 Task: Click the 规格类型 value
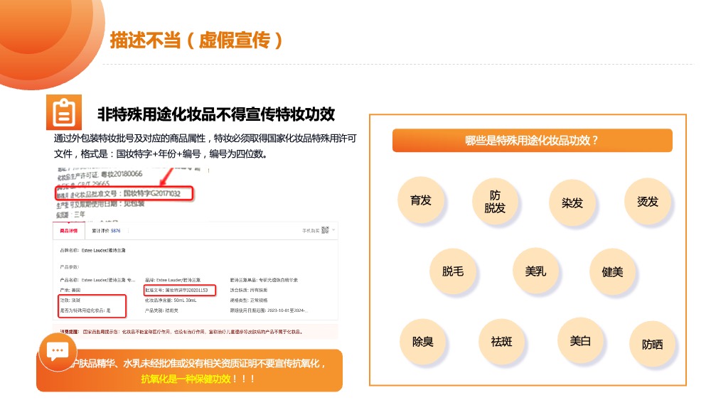259,300
